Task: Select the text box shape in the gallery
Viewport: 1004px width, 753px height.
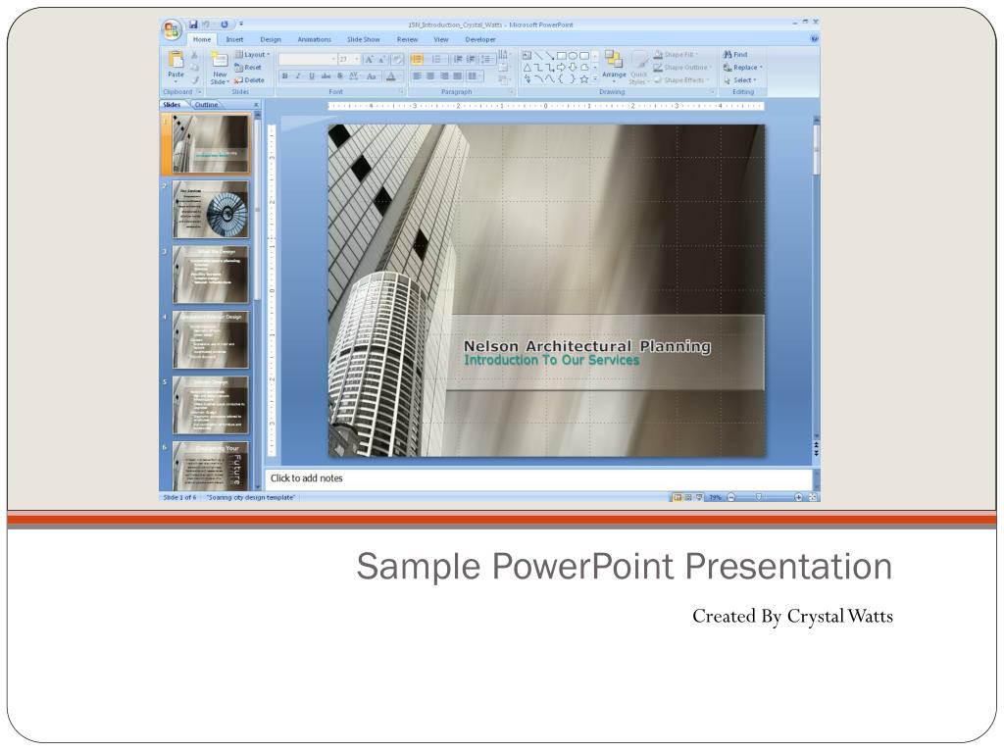Action: [x=527, y=56]
